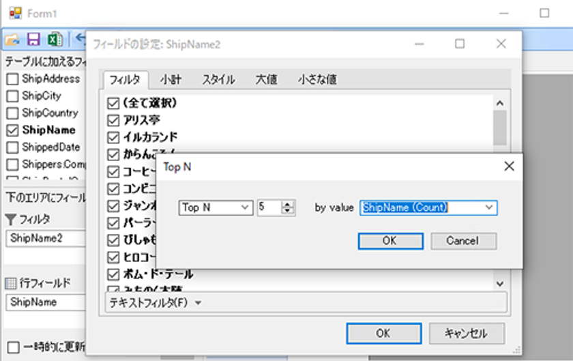Uncheck the アリス亭 filter item
573x361 pixels.
(113, 120)
